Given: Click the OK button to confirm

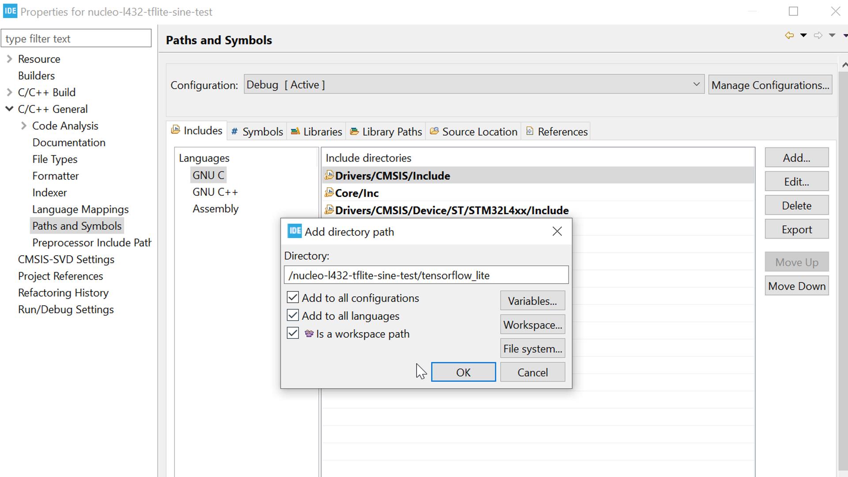Looking at the screenshot, I should (462, 372).
